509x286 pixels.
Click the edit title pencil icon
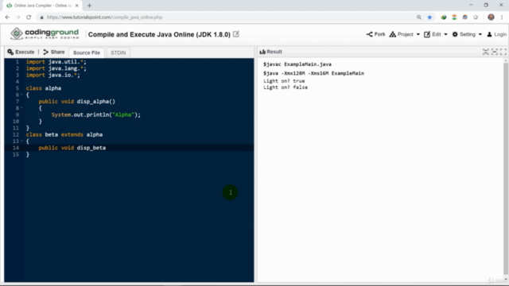pos(236,34)
